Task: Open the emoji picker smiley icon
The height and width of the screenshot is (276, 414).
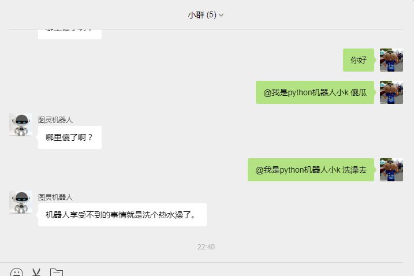Action: tap(17, 273)
